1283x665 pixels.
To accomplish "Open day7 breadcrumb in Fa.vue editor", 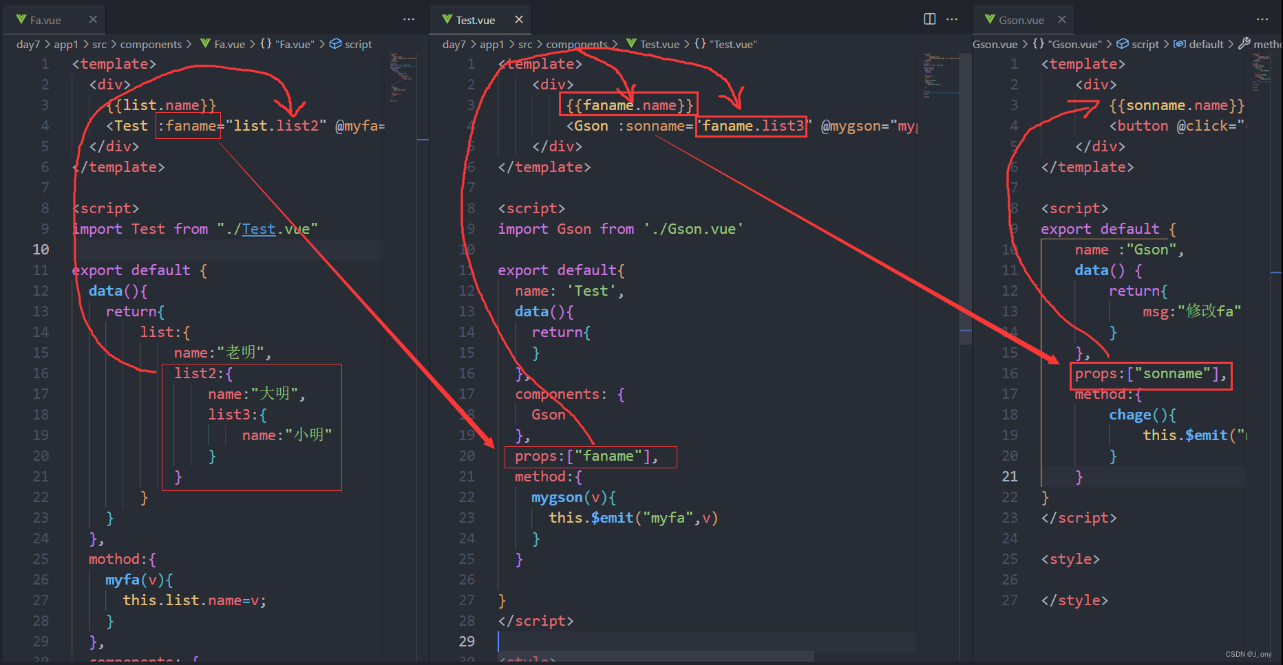I will coord(28,44).
